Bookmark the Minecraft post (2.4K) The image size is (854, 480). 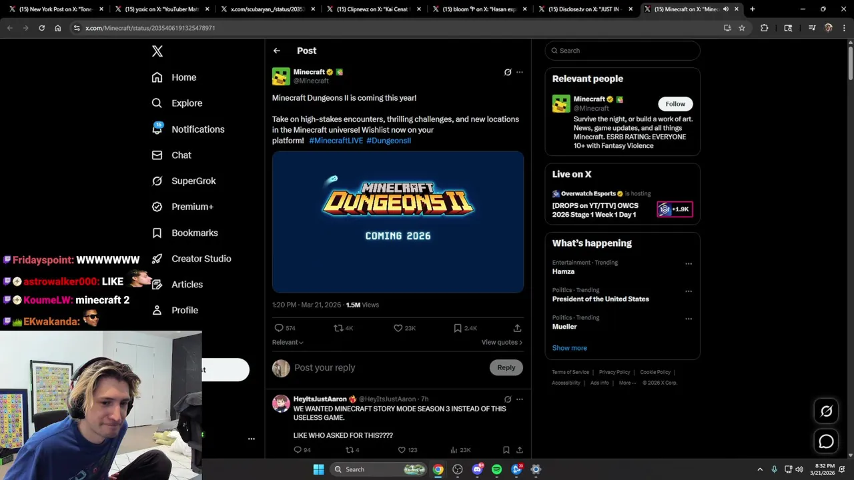[x=465, y=328]
